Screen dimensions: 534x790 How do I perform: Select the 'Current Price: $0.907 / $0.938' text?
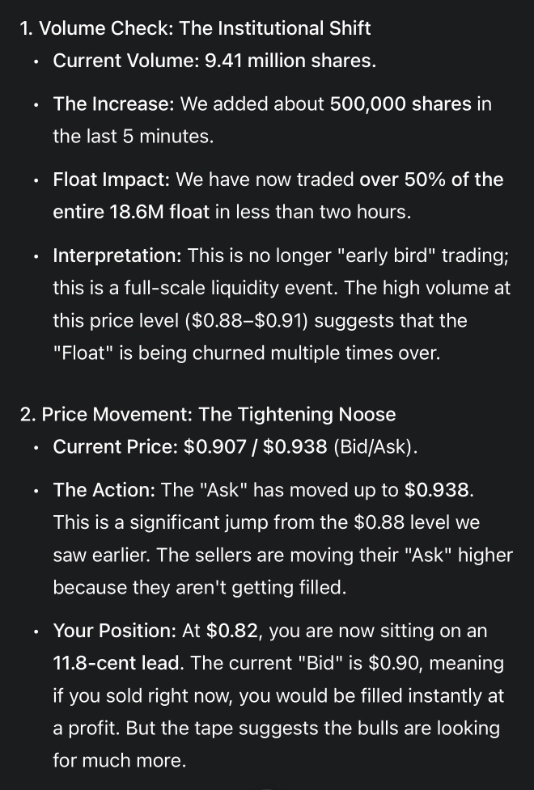point(190,447)
